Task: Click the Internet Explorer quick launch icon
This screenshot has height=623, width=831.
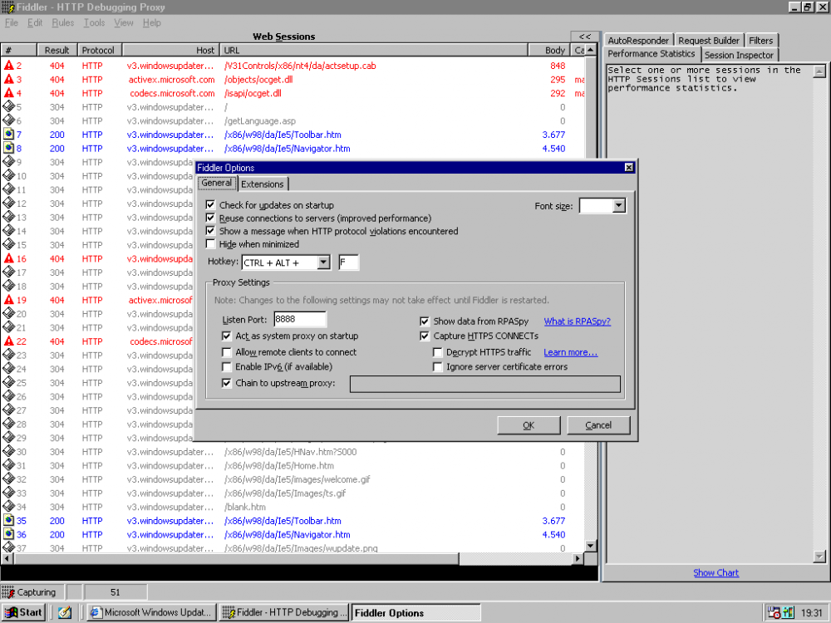Action: [64, 613]
